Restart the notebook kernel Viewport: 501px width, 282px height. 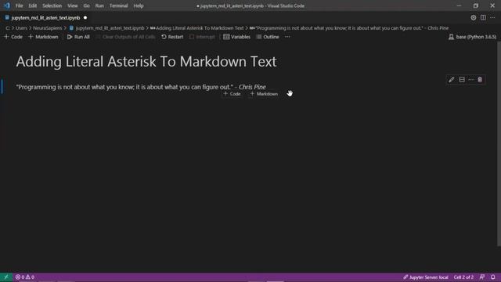click(x=172, y=37)
